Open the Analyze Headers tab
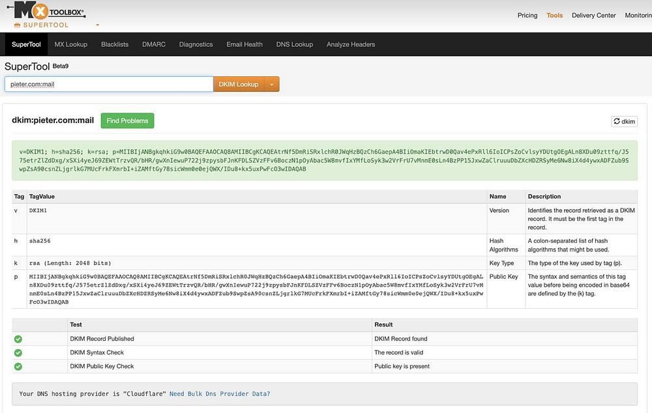 tap(351, 44)
